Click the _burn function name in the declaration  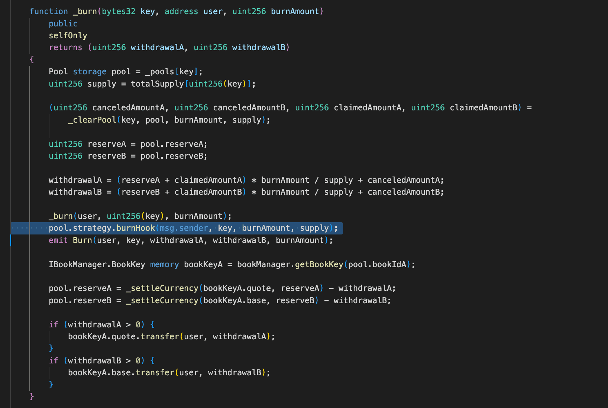[x=85, y=12]
